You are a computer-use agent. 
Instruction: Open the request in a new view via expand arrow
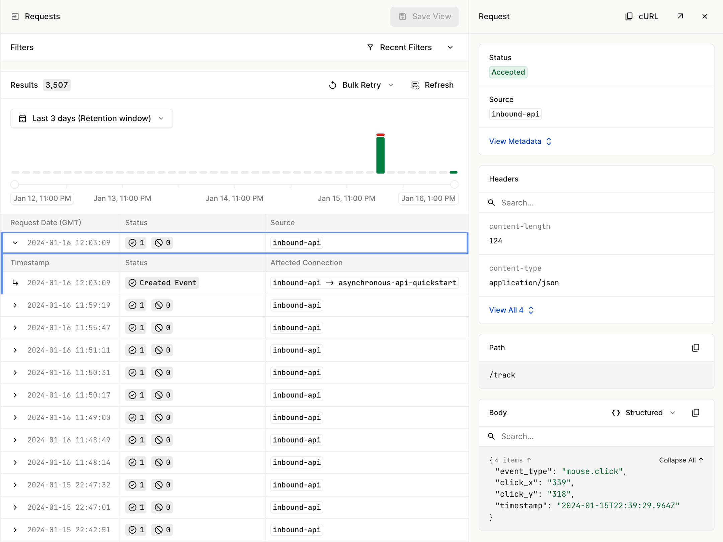tap(680, 16)
